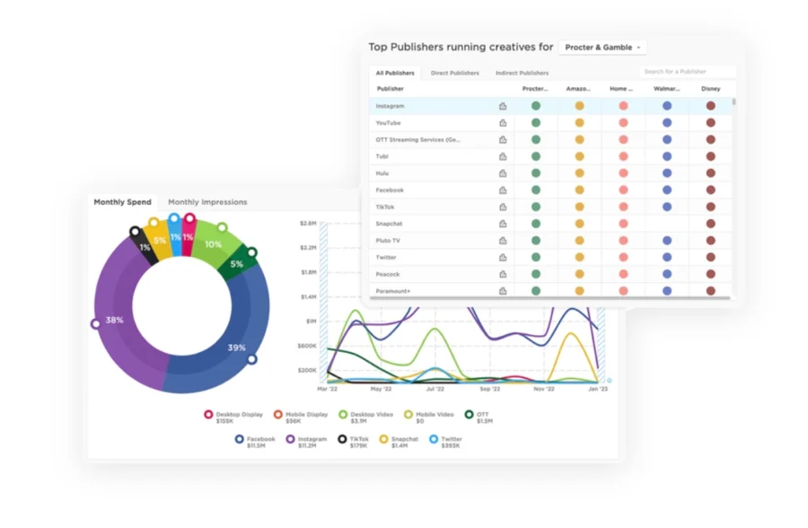Select the 38% purple donut segment
Screen dimensions: 808x528
coord(116,320)
